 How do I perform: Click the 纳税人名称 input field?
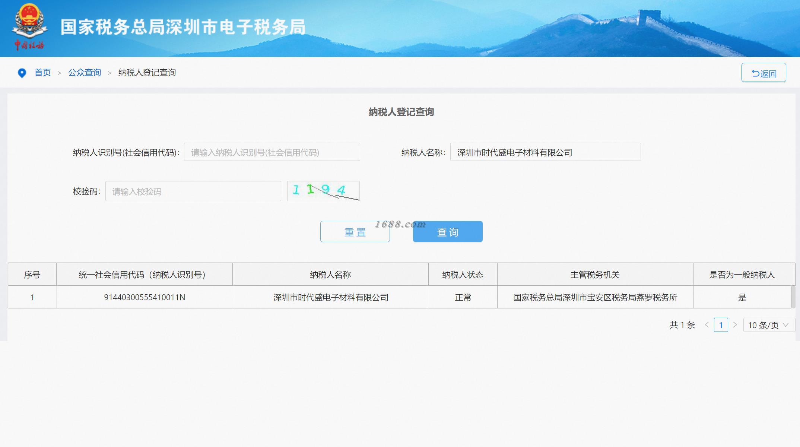point(545,152)
